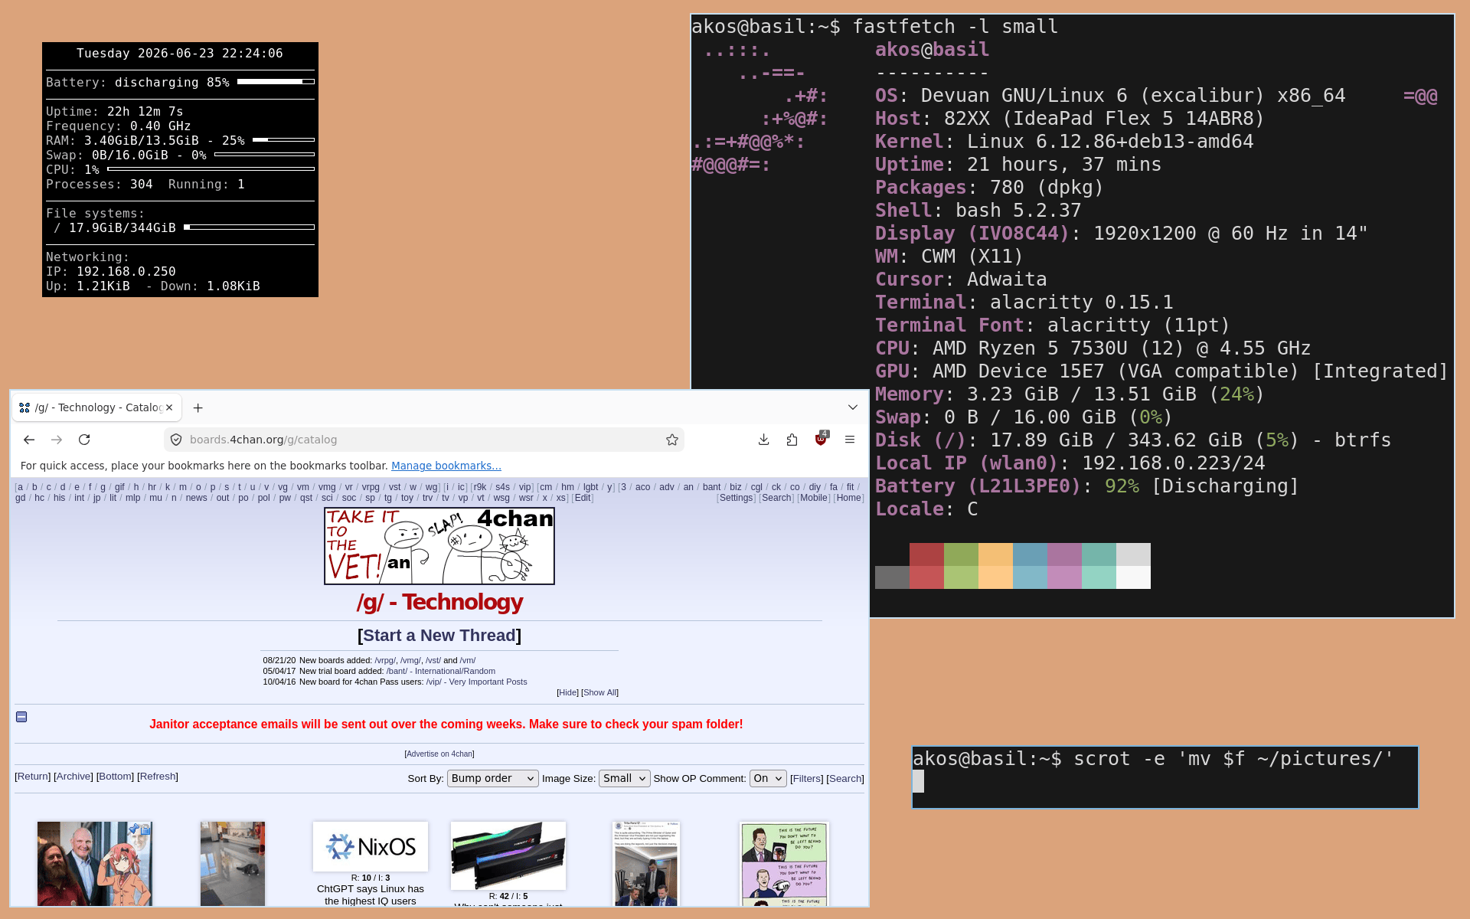Open the uBlock Origin extension icon
The height and width of the screenshot is (919, 1470).
[x=821, y=439]
